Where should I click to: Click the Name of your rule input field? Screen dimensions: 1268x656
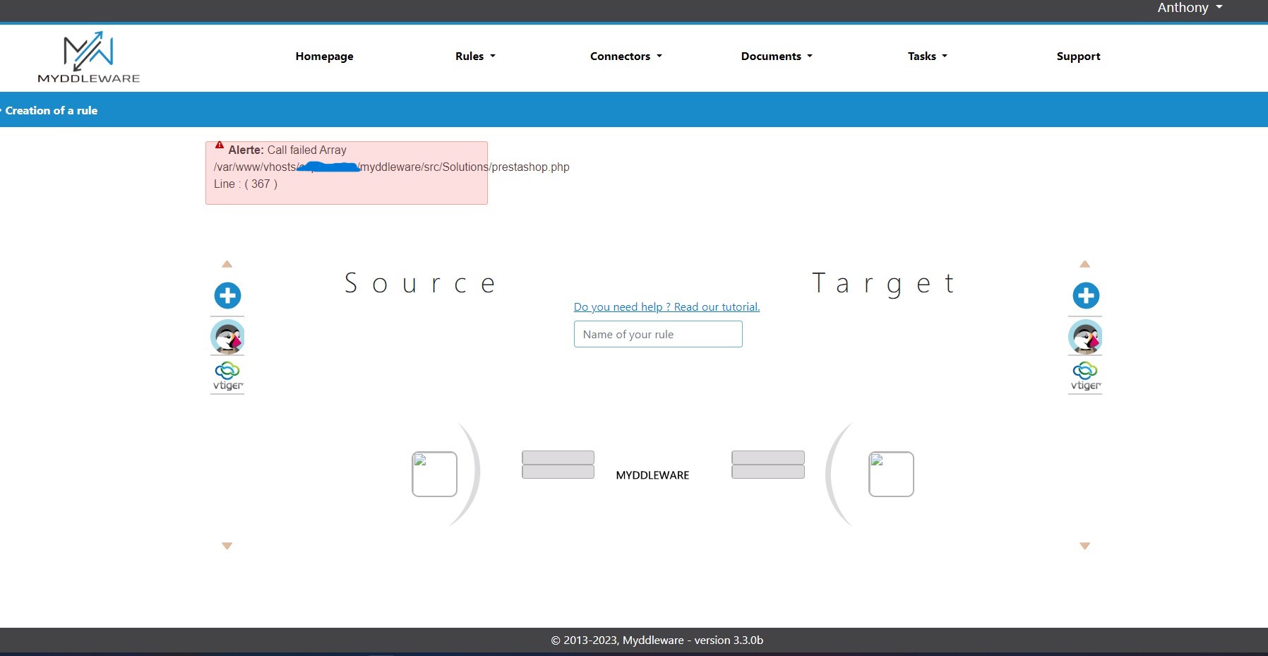657,334
